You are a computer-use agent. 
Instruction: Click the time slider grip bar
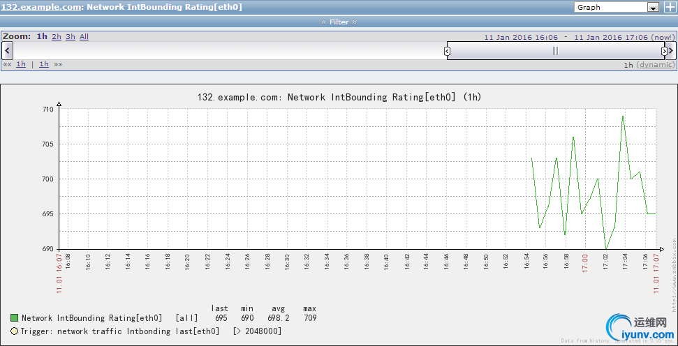coord(556,52)
